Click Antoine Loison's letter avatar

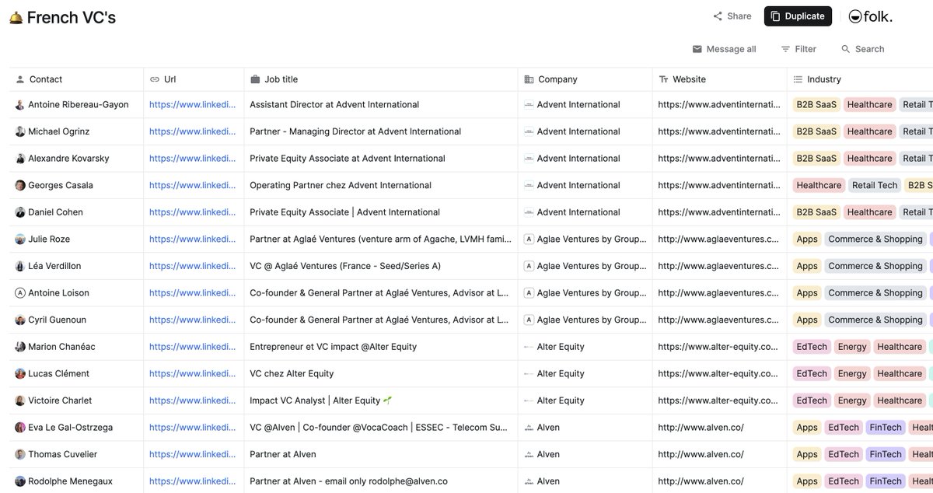[x=20, y=293]
